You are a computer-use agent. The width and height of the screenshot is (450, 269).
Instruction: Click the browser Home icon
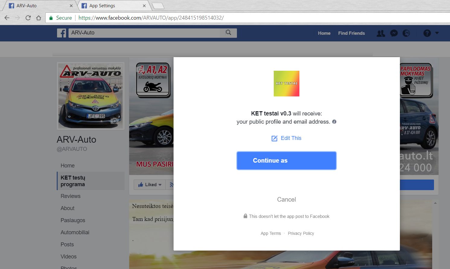tap(39, 18)
